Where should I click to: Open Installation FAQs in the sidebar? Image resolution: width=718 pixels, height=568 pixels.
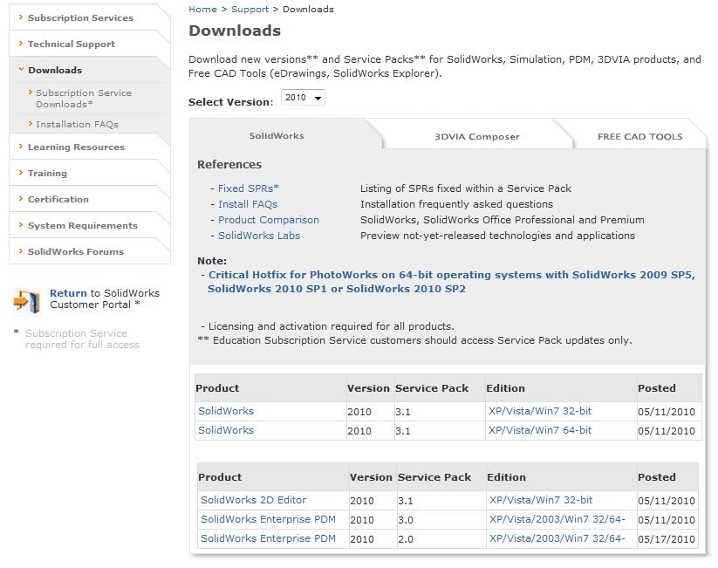click(77, 124)
